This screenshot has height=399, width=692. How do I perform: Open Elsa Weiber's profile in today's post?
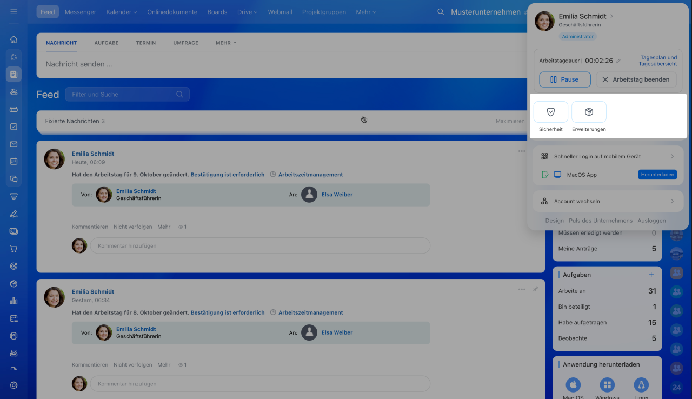(337, 195)
